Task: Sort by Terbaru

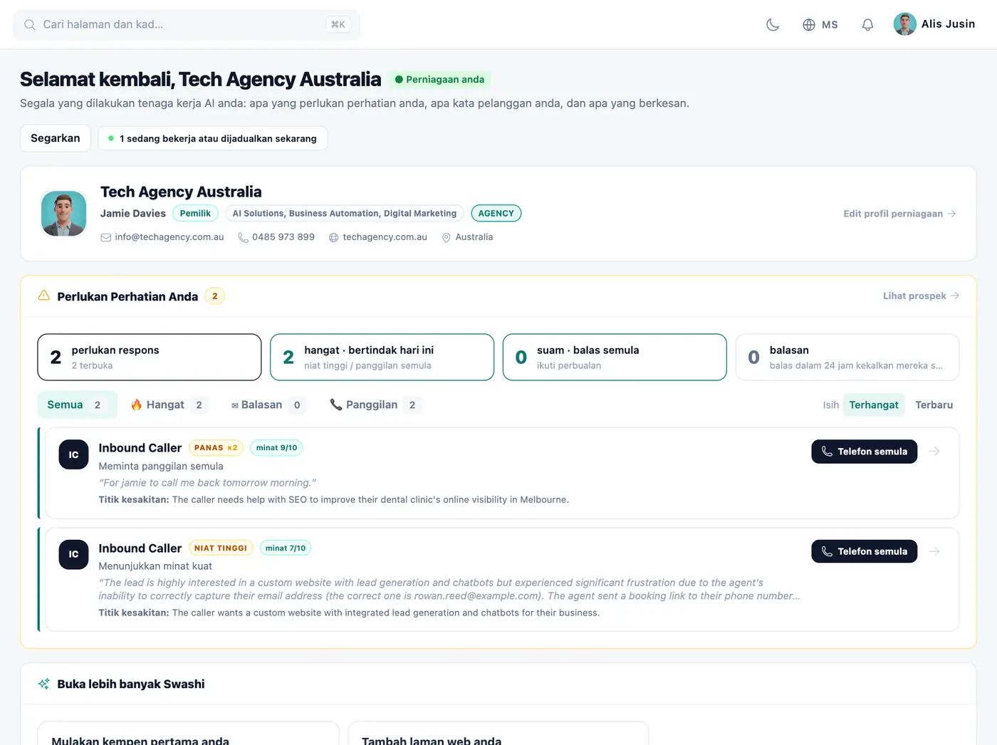Action: (x=934, y=405)
